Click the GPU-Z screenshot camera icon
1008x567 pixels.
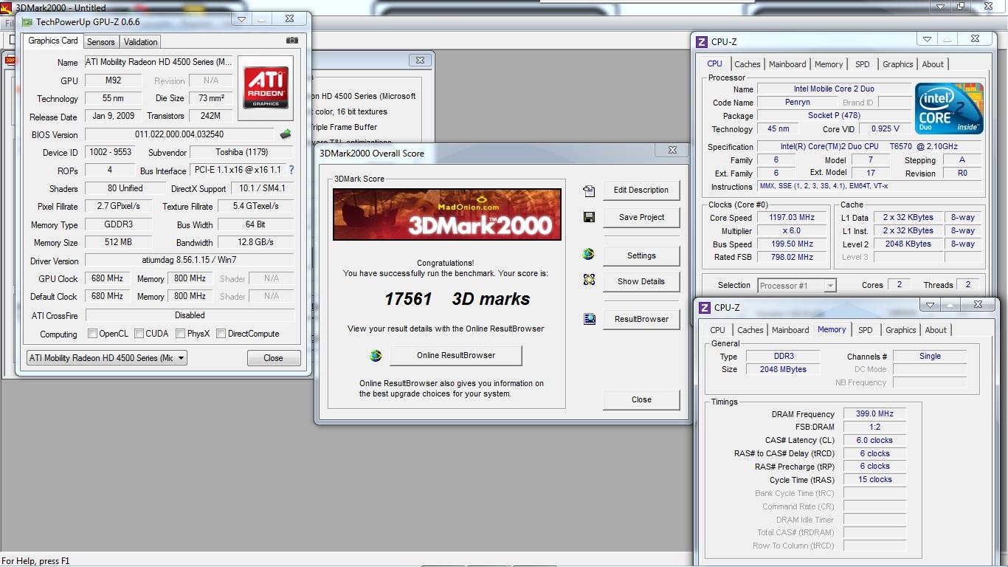pos(292,41)
